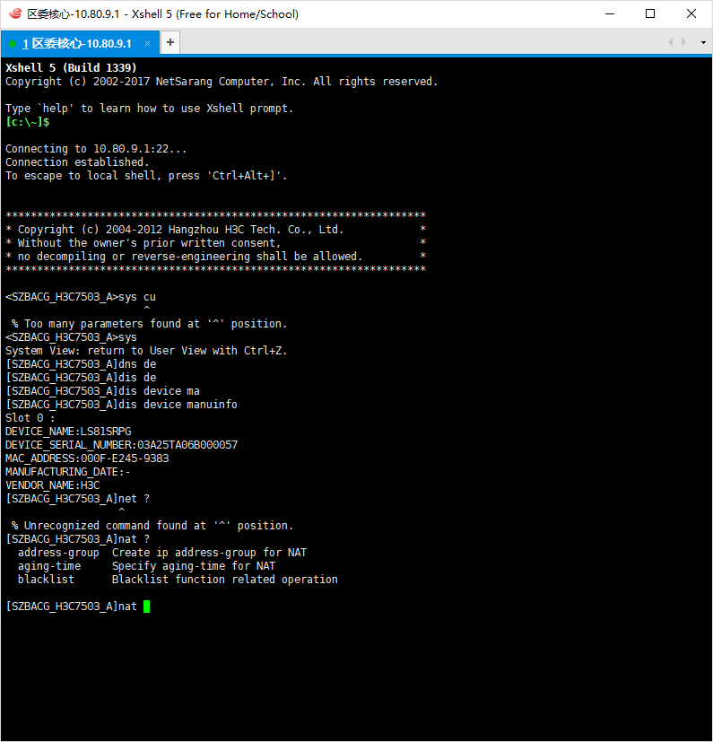Click the 'VENDOR_NAME:H3C' line
This screenshot has width=713, height=742.
pyautogui.click(x=53, y=485)
